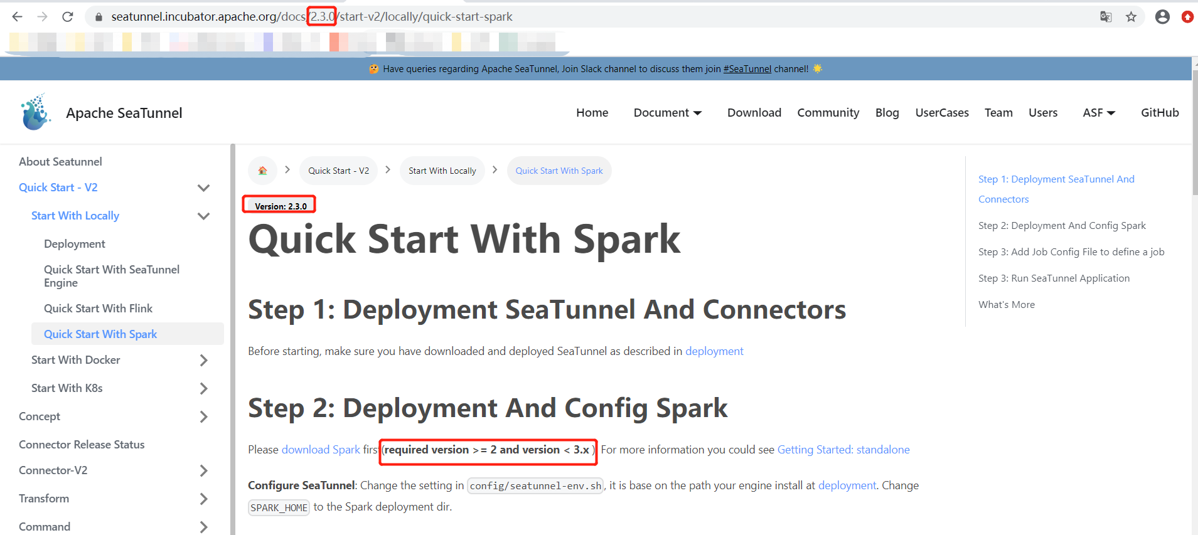Open the Deployment sidebar page
Viewport: 1198px width, 535px height.
(75, 243)
